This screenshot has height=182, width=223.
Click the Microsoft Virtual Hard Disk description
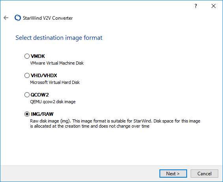pos(55,82)
